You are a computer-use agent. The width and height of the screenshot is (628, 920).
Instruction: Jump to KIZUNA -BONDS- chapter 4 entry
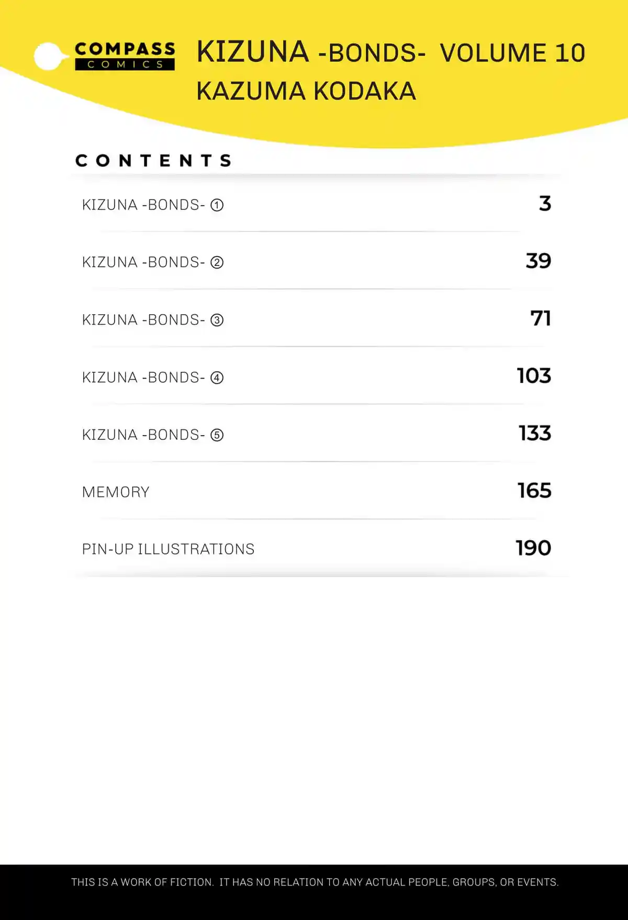click(317, 377)
